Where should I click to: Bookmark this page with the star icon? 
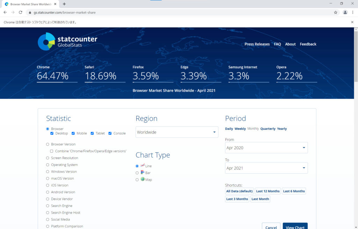click(x=335, y=12)
